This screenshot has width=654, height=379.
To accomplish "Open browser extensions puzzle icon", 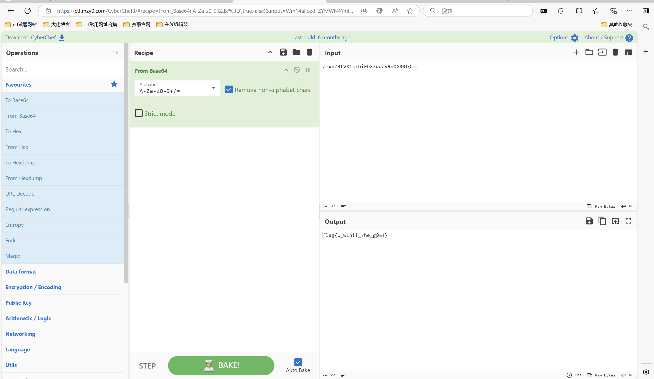I will click(560, 11).
